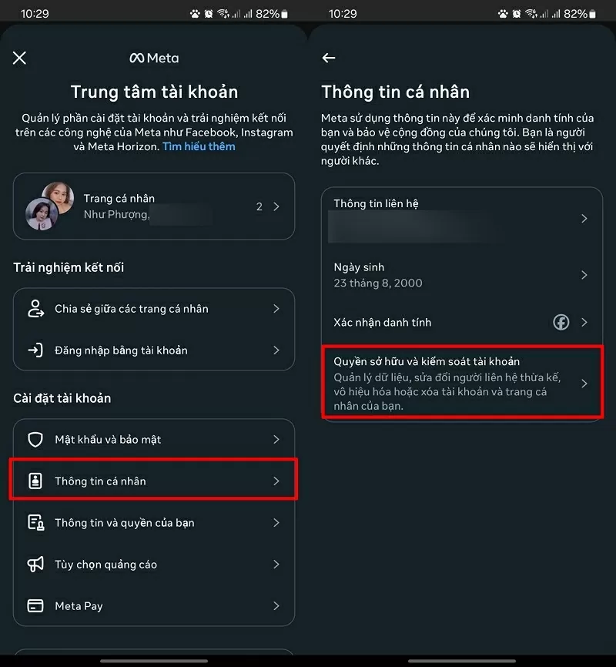Tap the megaphone icon for Tùy chọn quảng cáo
The width and height of the screenshot is (616, 667).
coord(35,565)
